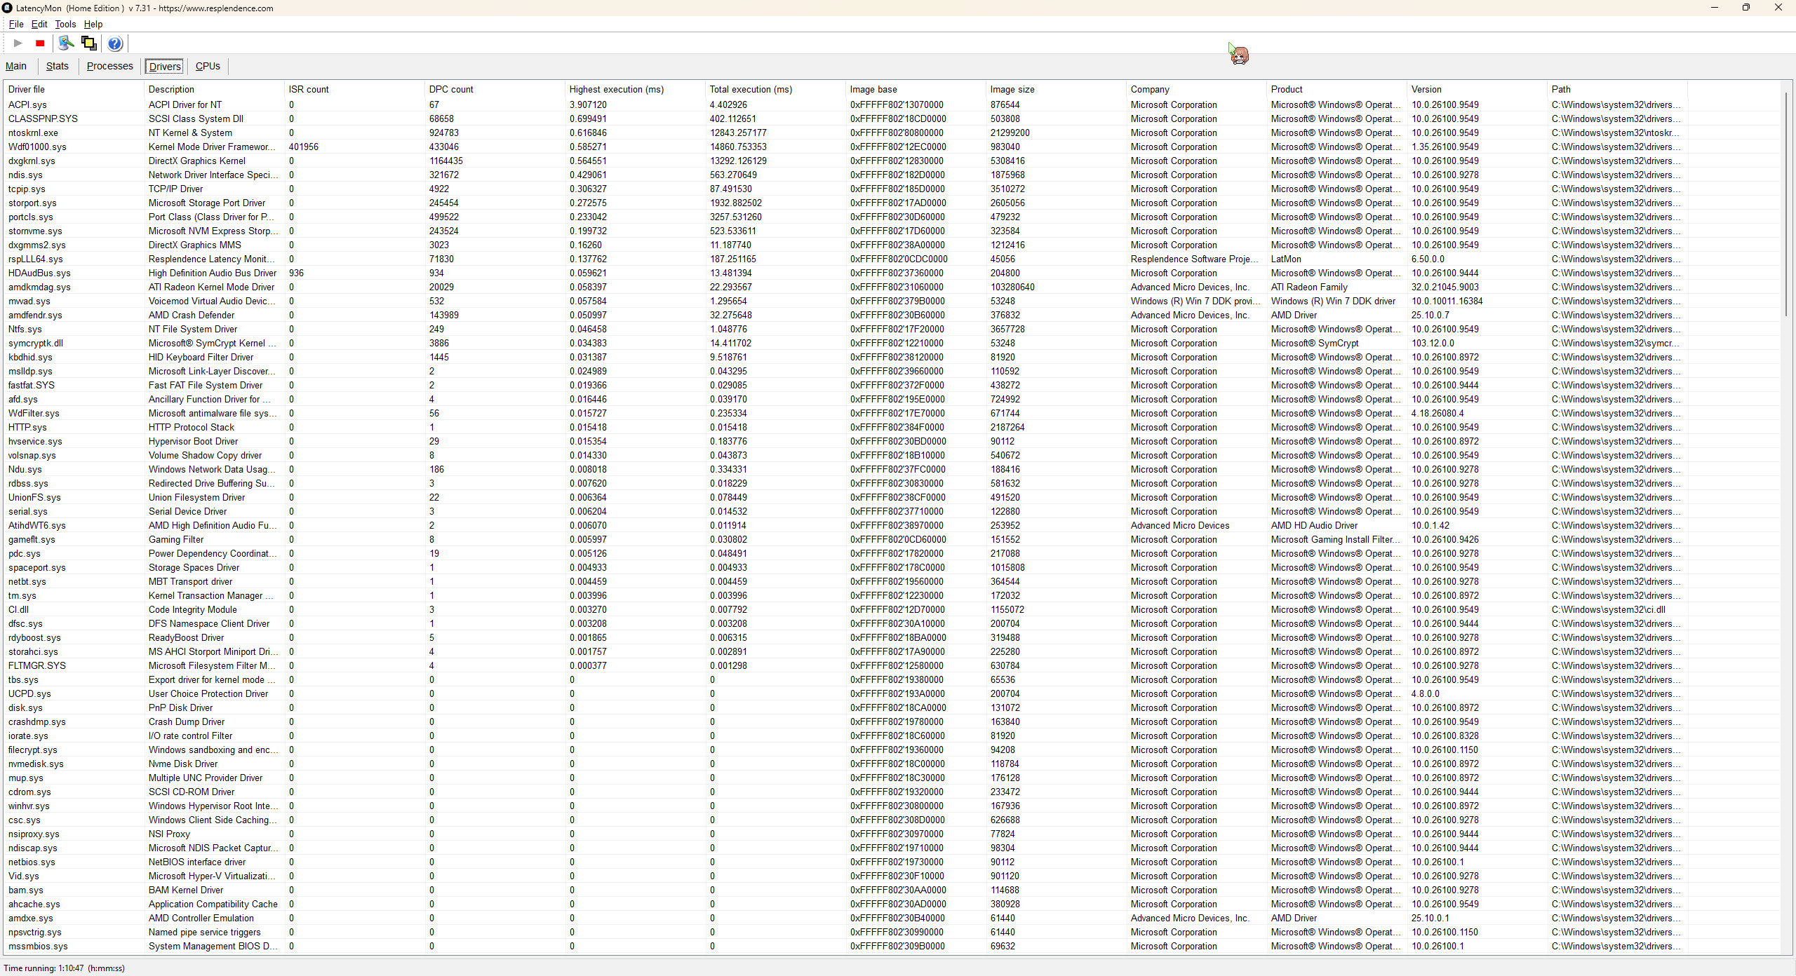This screenshot has width=1796, height=976.
Task: Select the Wdf01000.sys driver row
Action: (x=845, y=147)
